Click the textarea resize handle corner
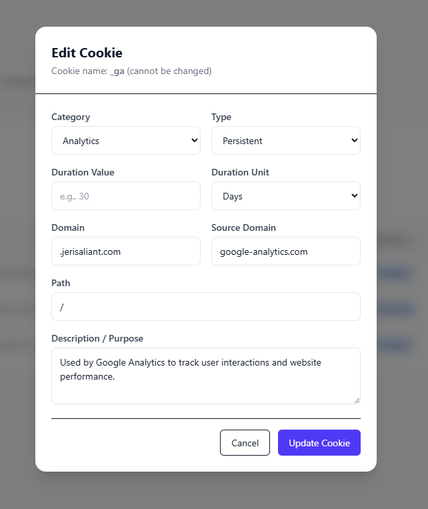 (357, 400)
